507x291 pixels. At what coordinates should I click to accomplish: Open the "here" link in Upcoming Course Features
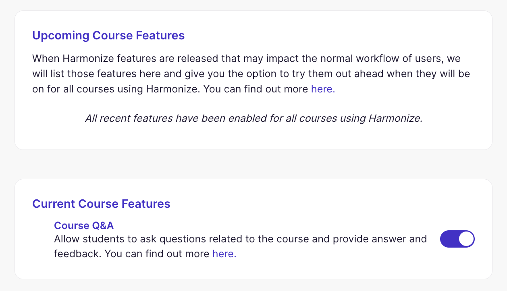point(323,89)
